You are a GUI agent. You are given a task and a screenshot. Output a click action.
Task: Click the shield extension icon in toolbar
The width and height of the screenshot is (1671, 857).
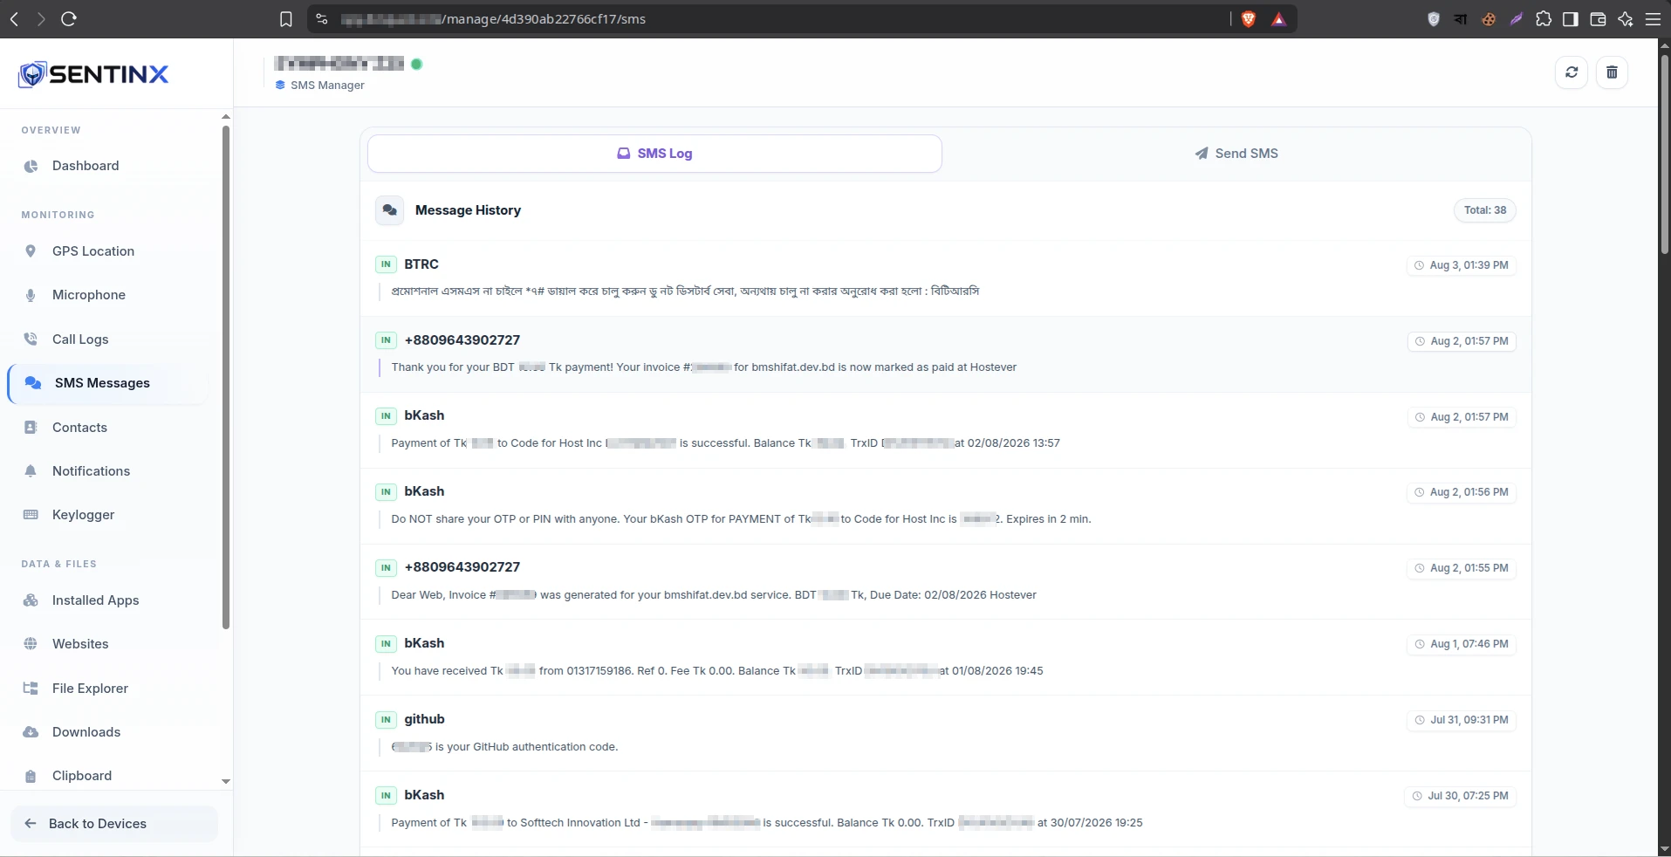click(1433, 19)
